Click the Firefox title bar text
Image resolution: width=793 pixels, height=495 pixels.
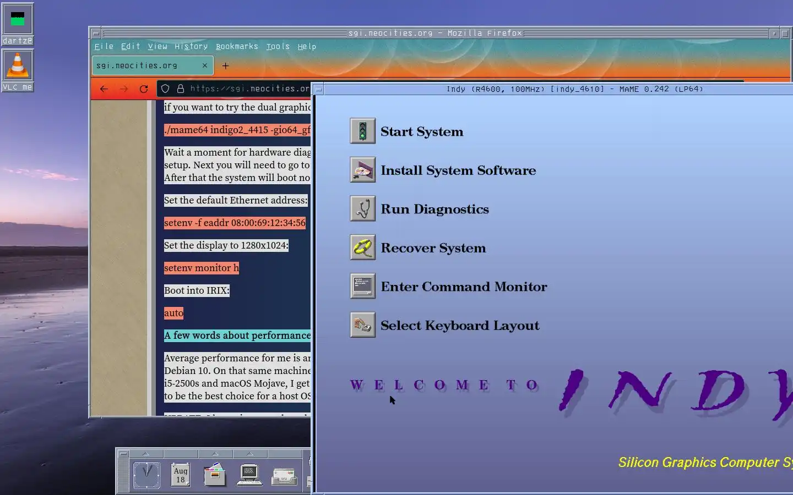(435, 34)
